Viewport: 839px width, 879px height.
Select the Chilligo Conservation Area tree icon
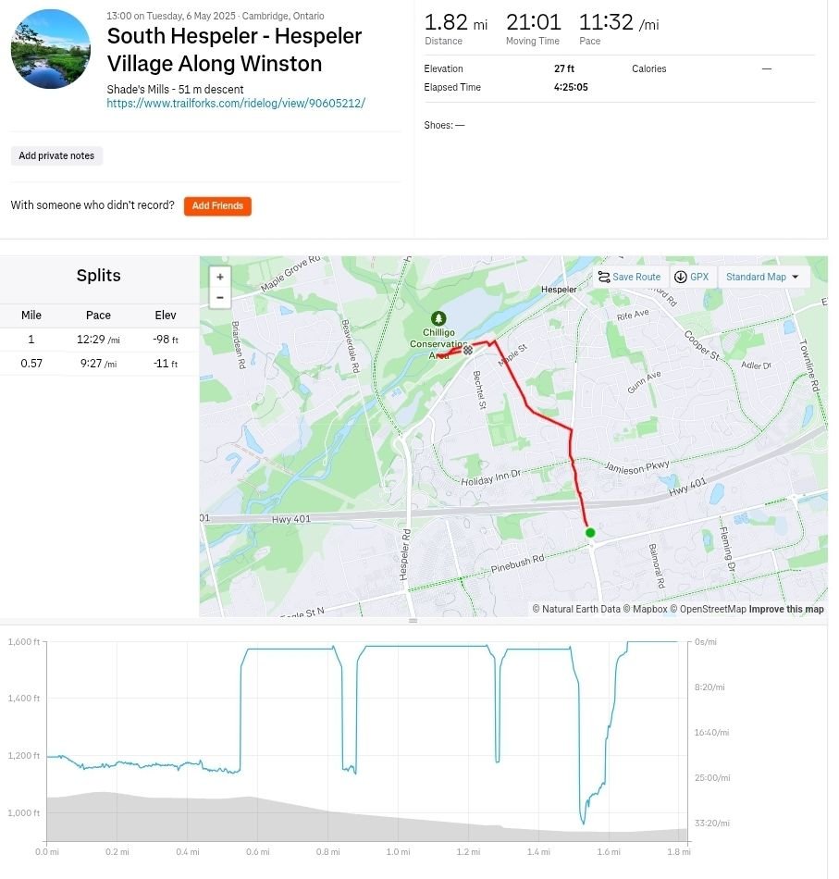click(438, 318)
